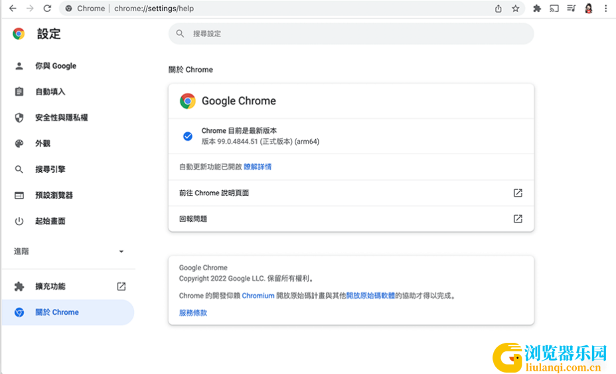Viewport: 616px width, 374px height.
Task: Open 外觀 settings section
Action: coord(68,143)
